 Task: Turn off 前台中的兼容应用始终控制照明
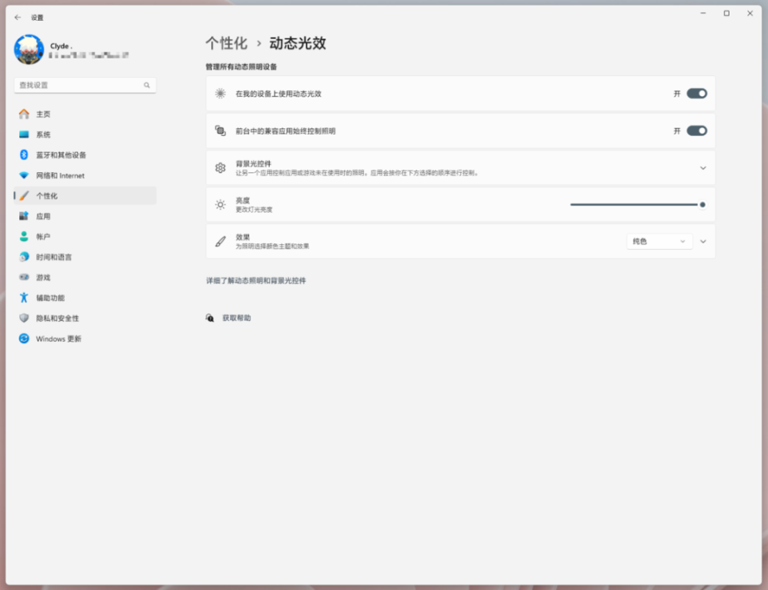point(695,130)
